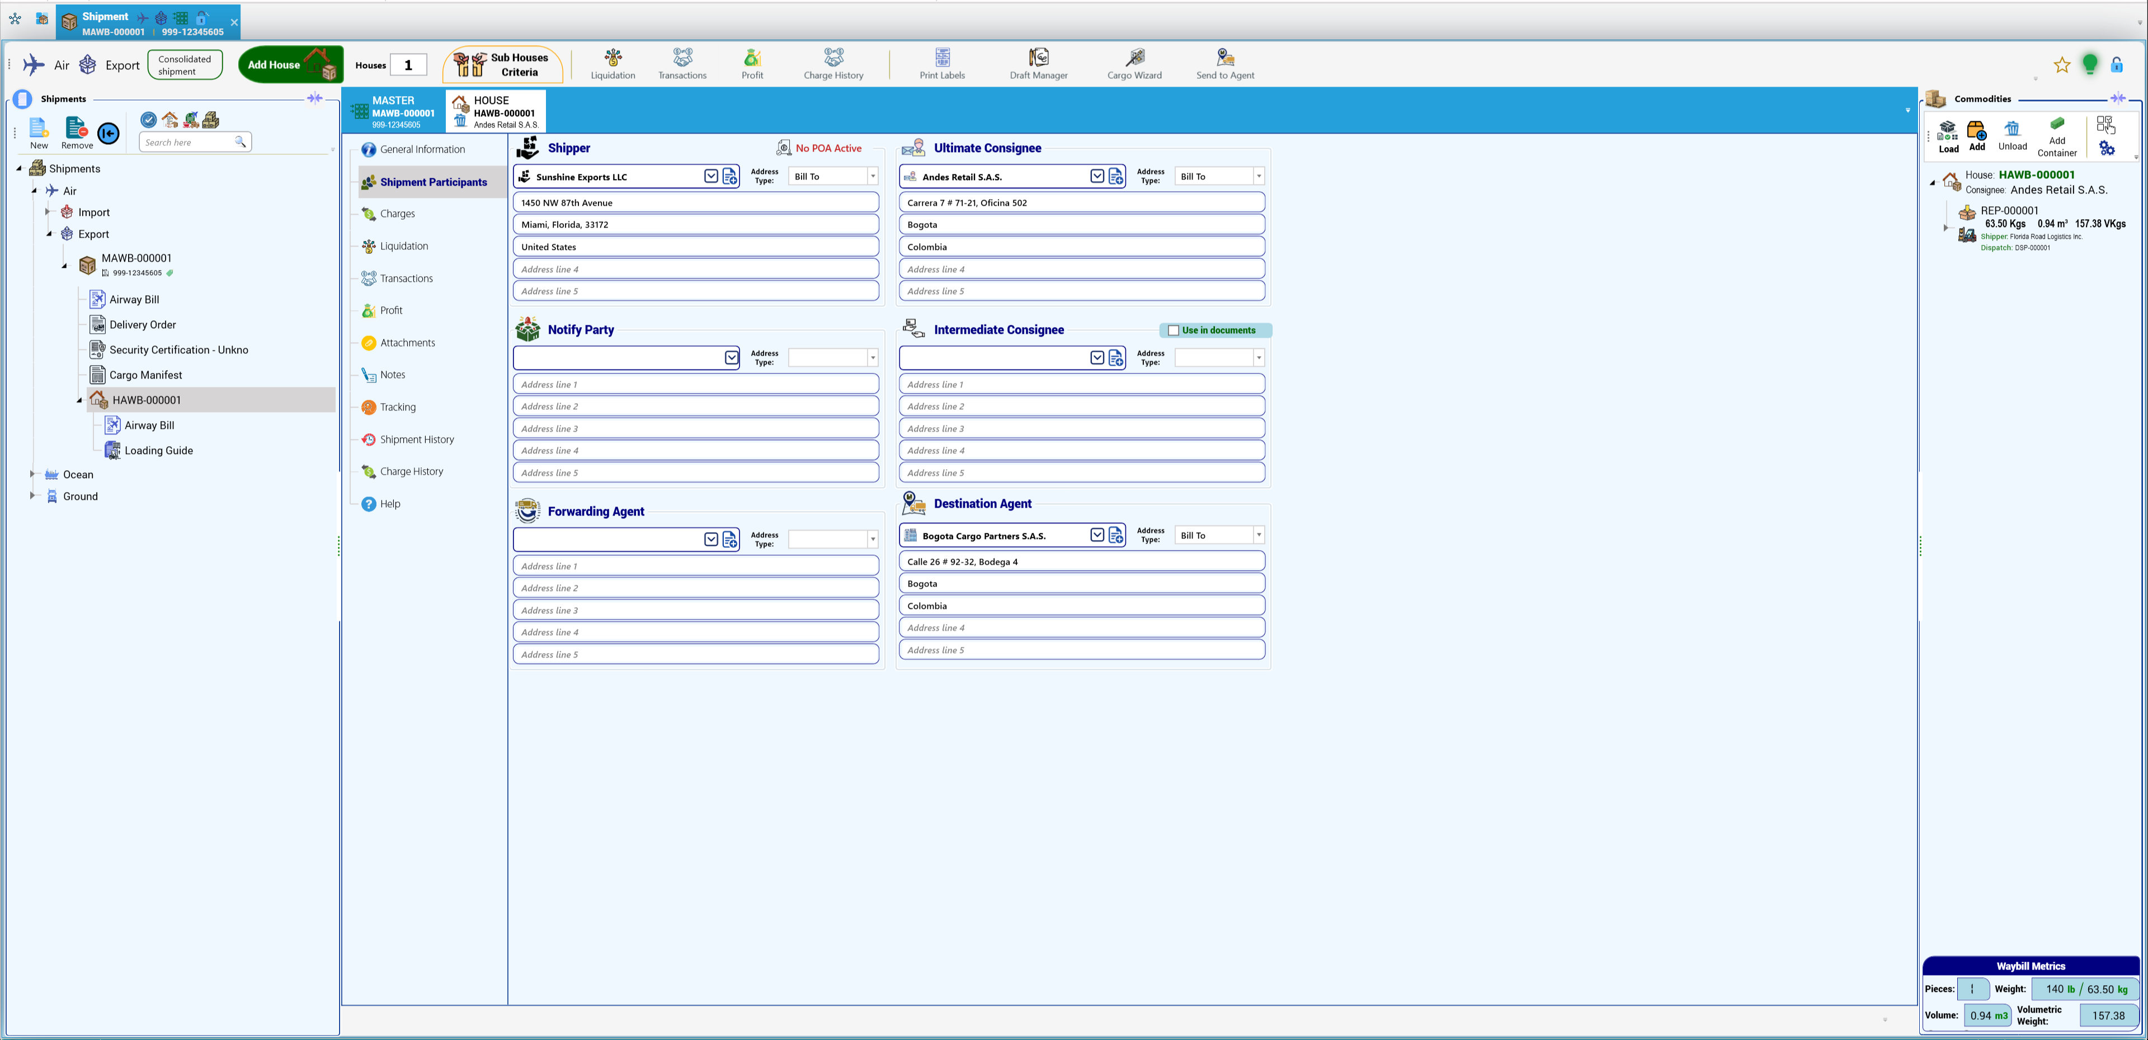The image size is (2148, 1040).
Task: Click Add Container in Commodities panel
Action: [2057, 136]
